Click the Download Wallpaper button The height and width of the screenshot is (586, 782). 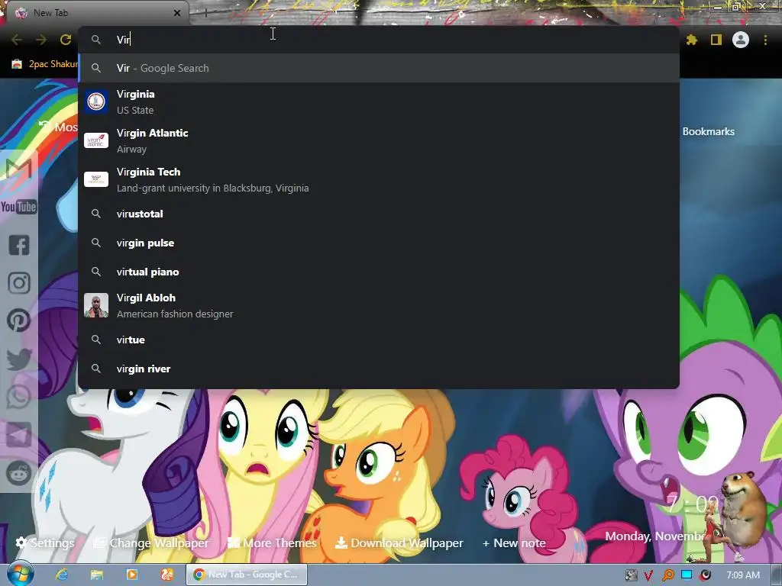pyautogui.click(x=399, y=543)
